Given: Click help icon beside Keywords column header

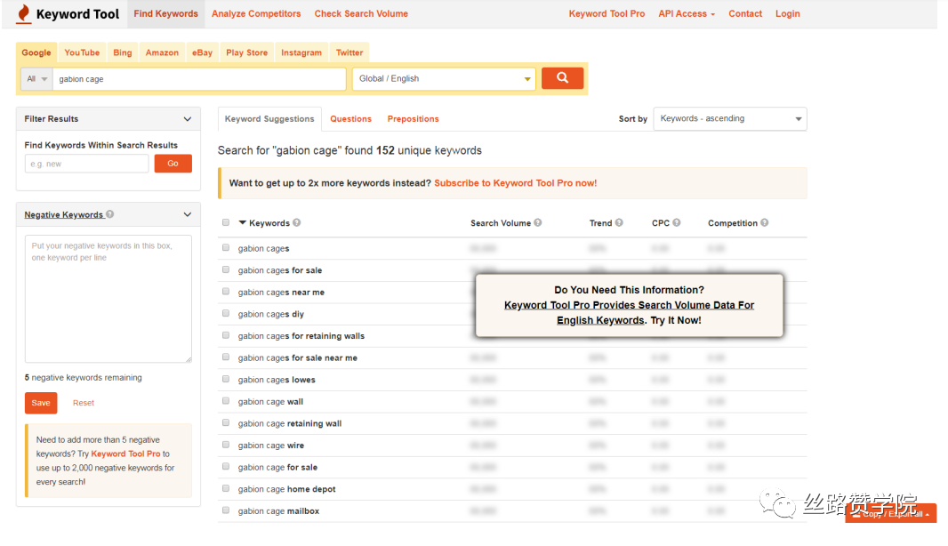Looking at the screenshot, I should click(297, 222).
